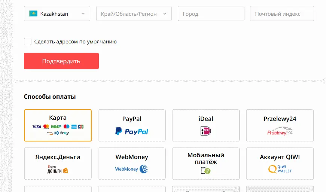Open the Kazakhstan country dropdown
This screenshot has width=326, height=192.
tap(57, 13)
